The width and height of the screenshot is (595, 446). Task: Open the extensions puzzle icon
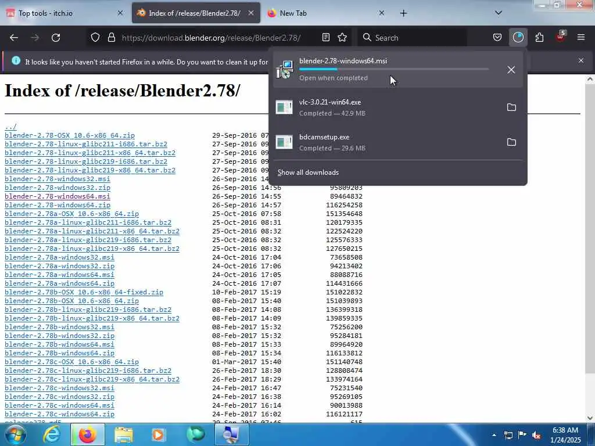(539, 38)
